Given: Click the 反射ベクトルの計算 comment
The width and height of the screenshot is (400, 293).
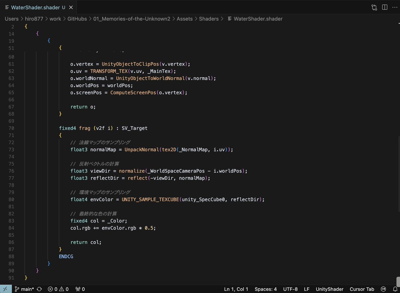Looking at the screenshot, I should (x=95, y=164).
